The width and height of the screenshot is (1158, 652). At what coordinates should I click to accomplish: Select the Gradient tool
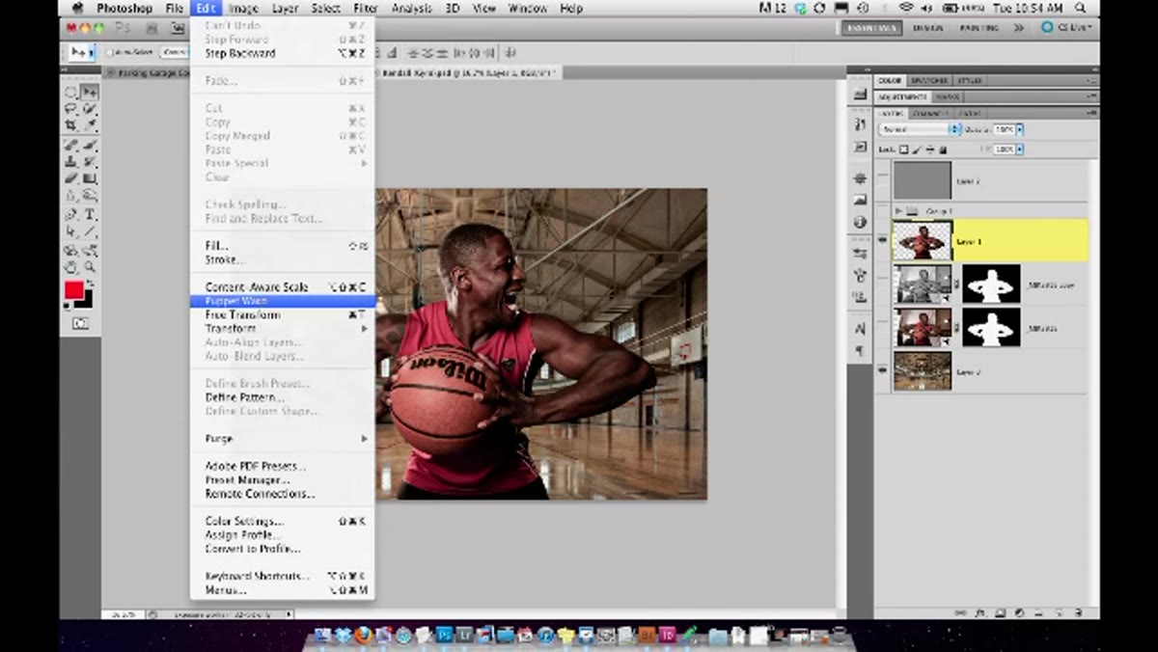[90, 178]
